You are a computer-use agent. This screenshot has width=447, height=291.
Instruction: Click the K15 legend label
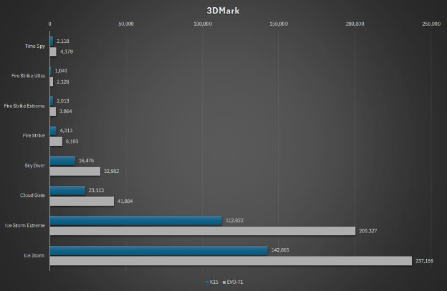point(214,282)
